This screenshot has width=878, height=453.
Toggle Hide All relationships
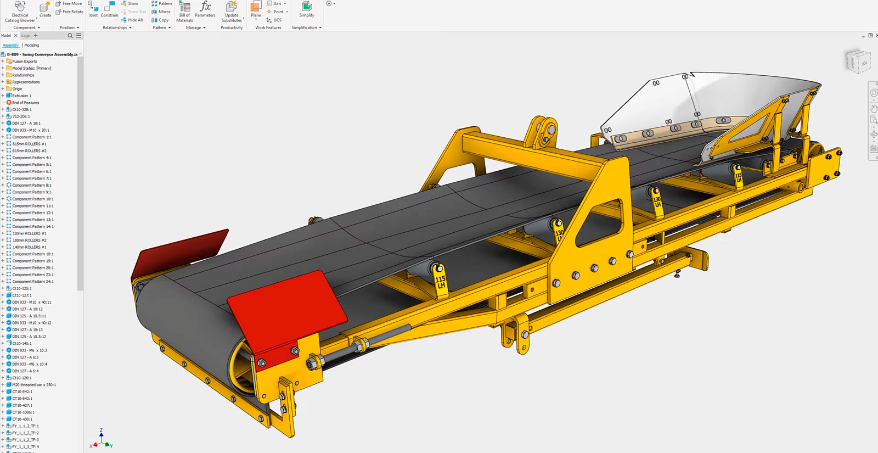coord(132,20)
